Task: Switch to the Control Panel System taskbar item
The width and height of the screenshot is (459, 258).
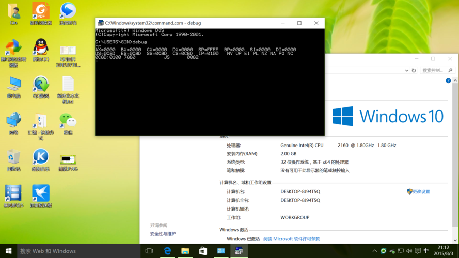Action: (221, 251)
